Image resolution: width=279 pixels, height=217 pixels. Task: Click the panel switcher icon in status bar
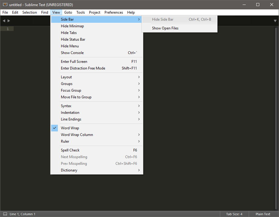click(x=5, y=214)
